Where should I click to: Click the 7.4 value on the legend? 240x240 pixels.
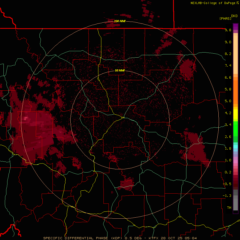point(228,66)
